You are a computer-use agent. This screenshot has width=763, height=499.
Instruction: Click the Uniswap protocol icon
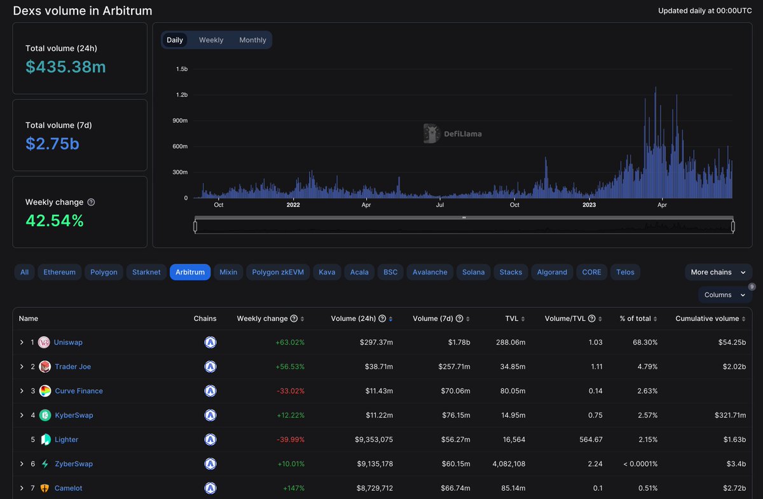coord(43,342)
